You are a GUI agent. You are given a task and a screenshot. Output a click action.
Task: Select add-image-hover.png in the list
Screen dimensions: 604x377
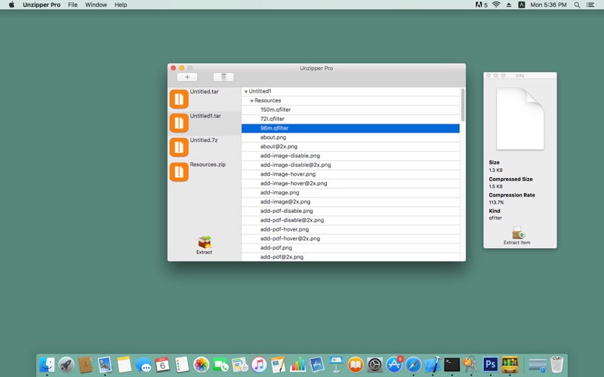(x=350, y=174)
